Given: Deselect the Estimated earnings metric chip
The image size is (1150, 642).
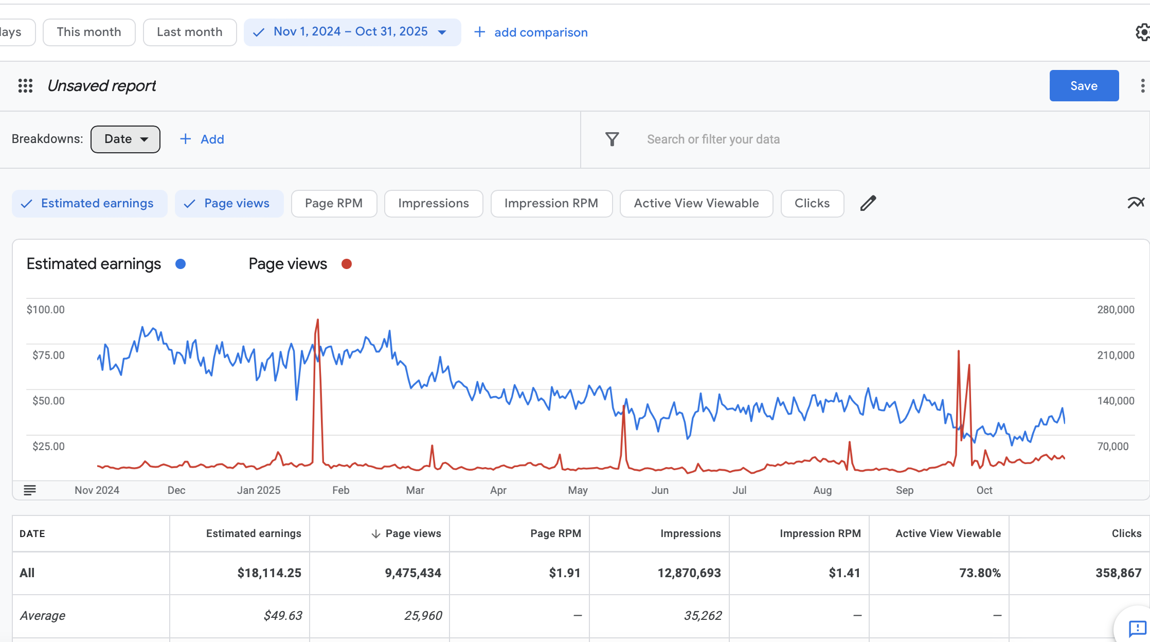Looking at the screenshot, I should (x=89, y=204).
